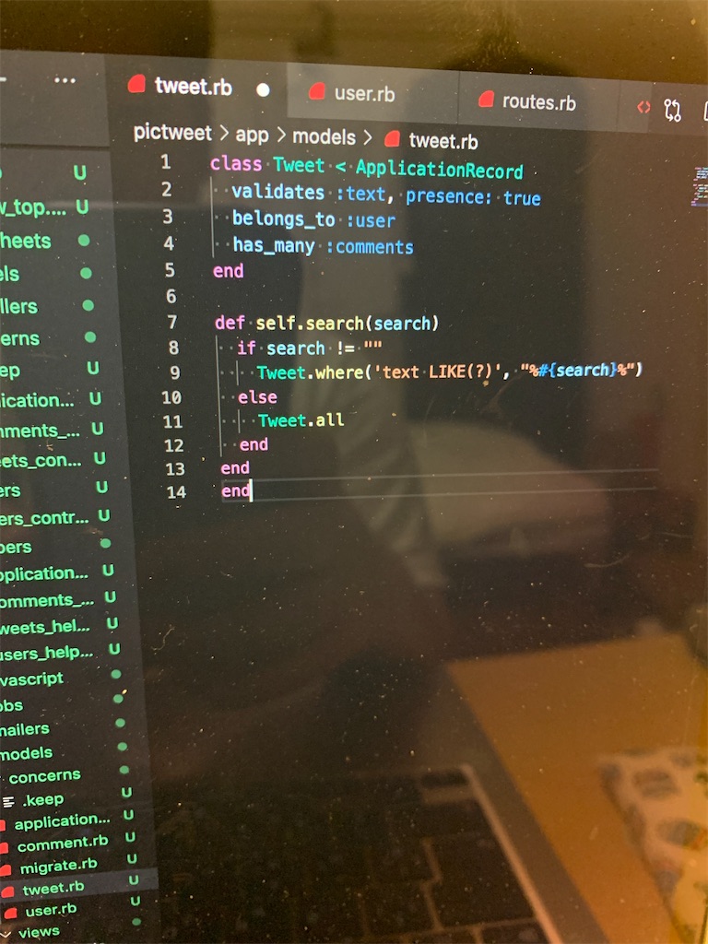Click 'Tweet.where' on line 9
Screen dimensions: 708x944
point(311,372)
